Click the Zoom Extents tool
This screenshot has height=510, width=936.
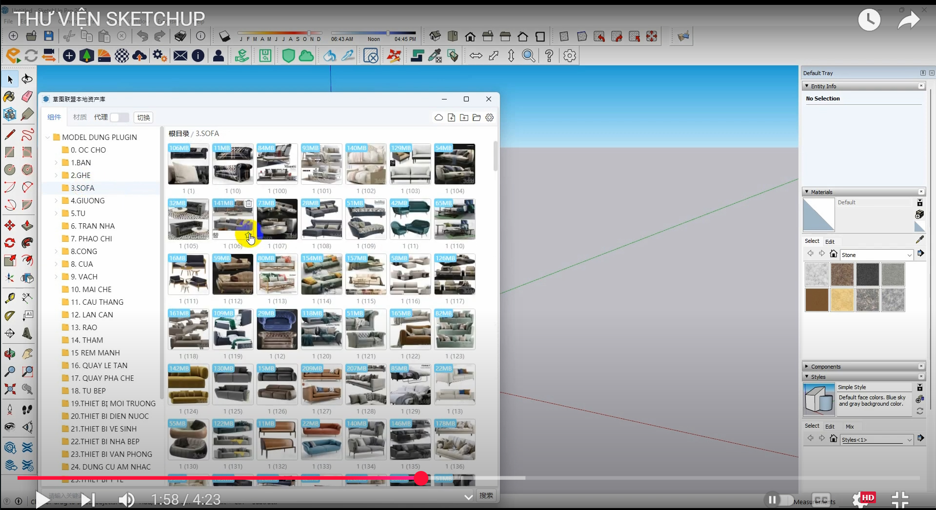pyautogui.click(x=10, y=389)
